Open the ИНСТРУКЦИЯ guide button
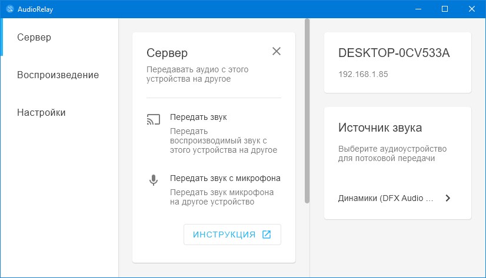Viewport: 486px width, 278px height. point(232,235)
